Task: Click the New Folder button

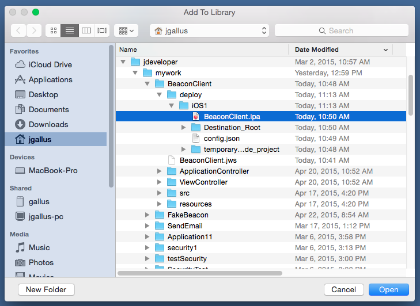Action: (46, 289)
